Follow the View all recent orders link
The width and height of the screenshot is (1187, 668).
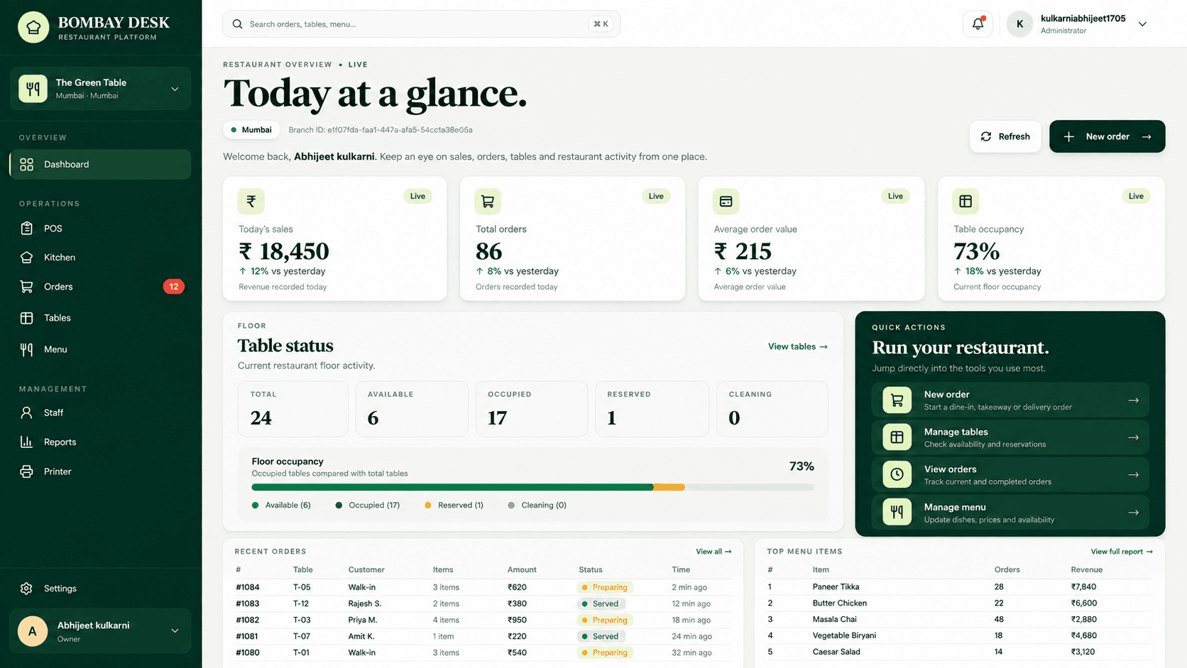[713, 552]
